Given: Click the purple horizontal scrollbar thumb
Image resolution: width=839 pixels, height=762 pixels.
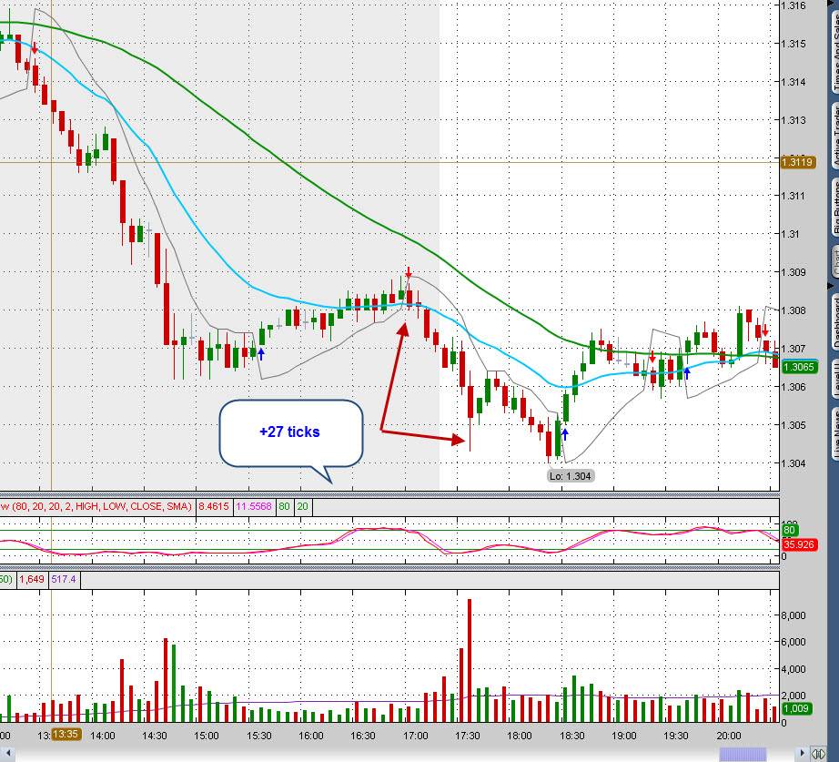Looking at the screenshot, I should point(743,754).
